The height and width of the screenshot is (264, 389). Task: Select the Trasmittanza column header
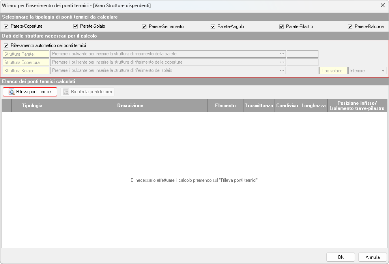pos(259,106)
